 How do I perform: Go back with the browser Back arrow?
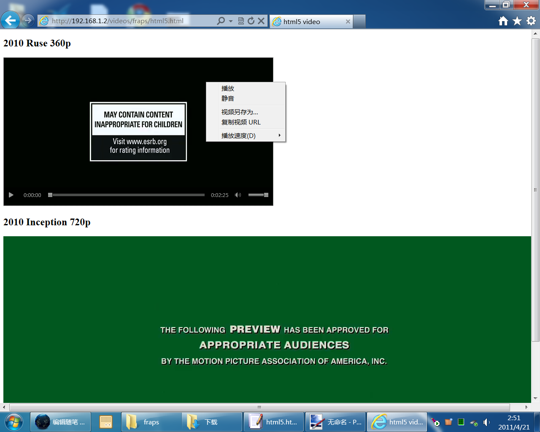11,20
